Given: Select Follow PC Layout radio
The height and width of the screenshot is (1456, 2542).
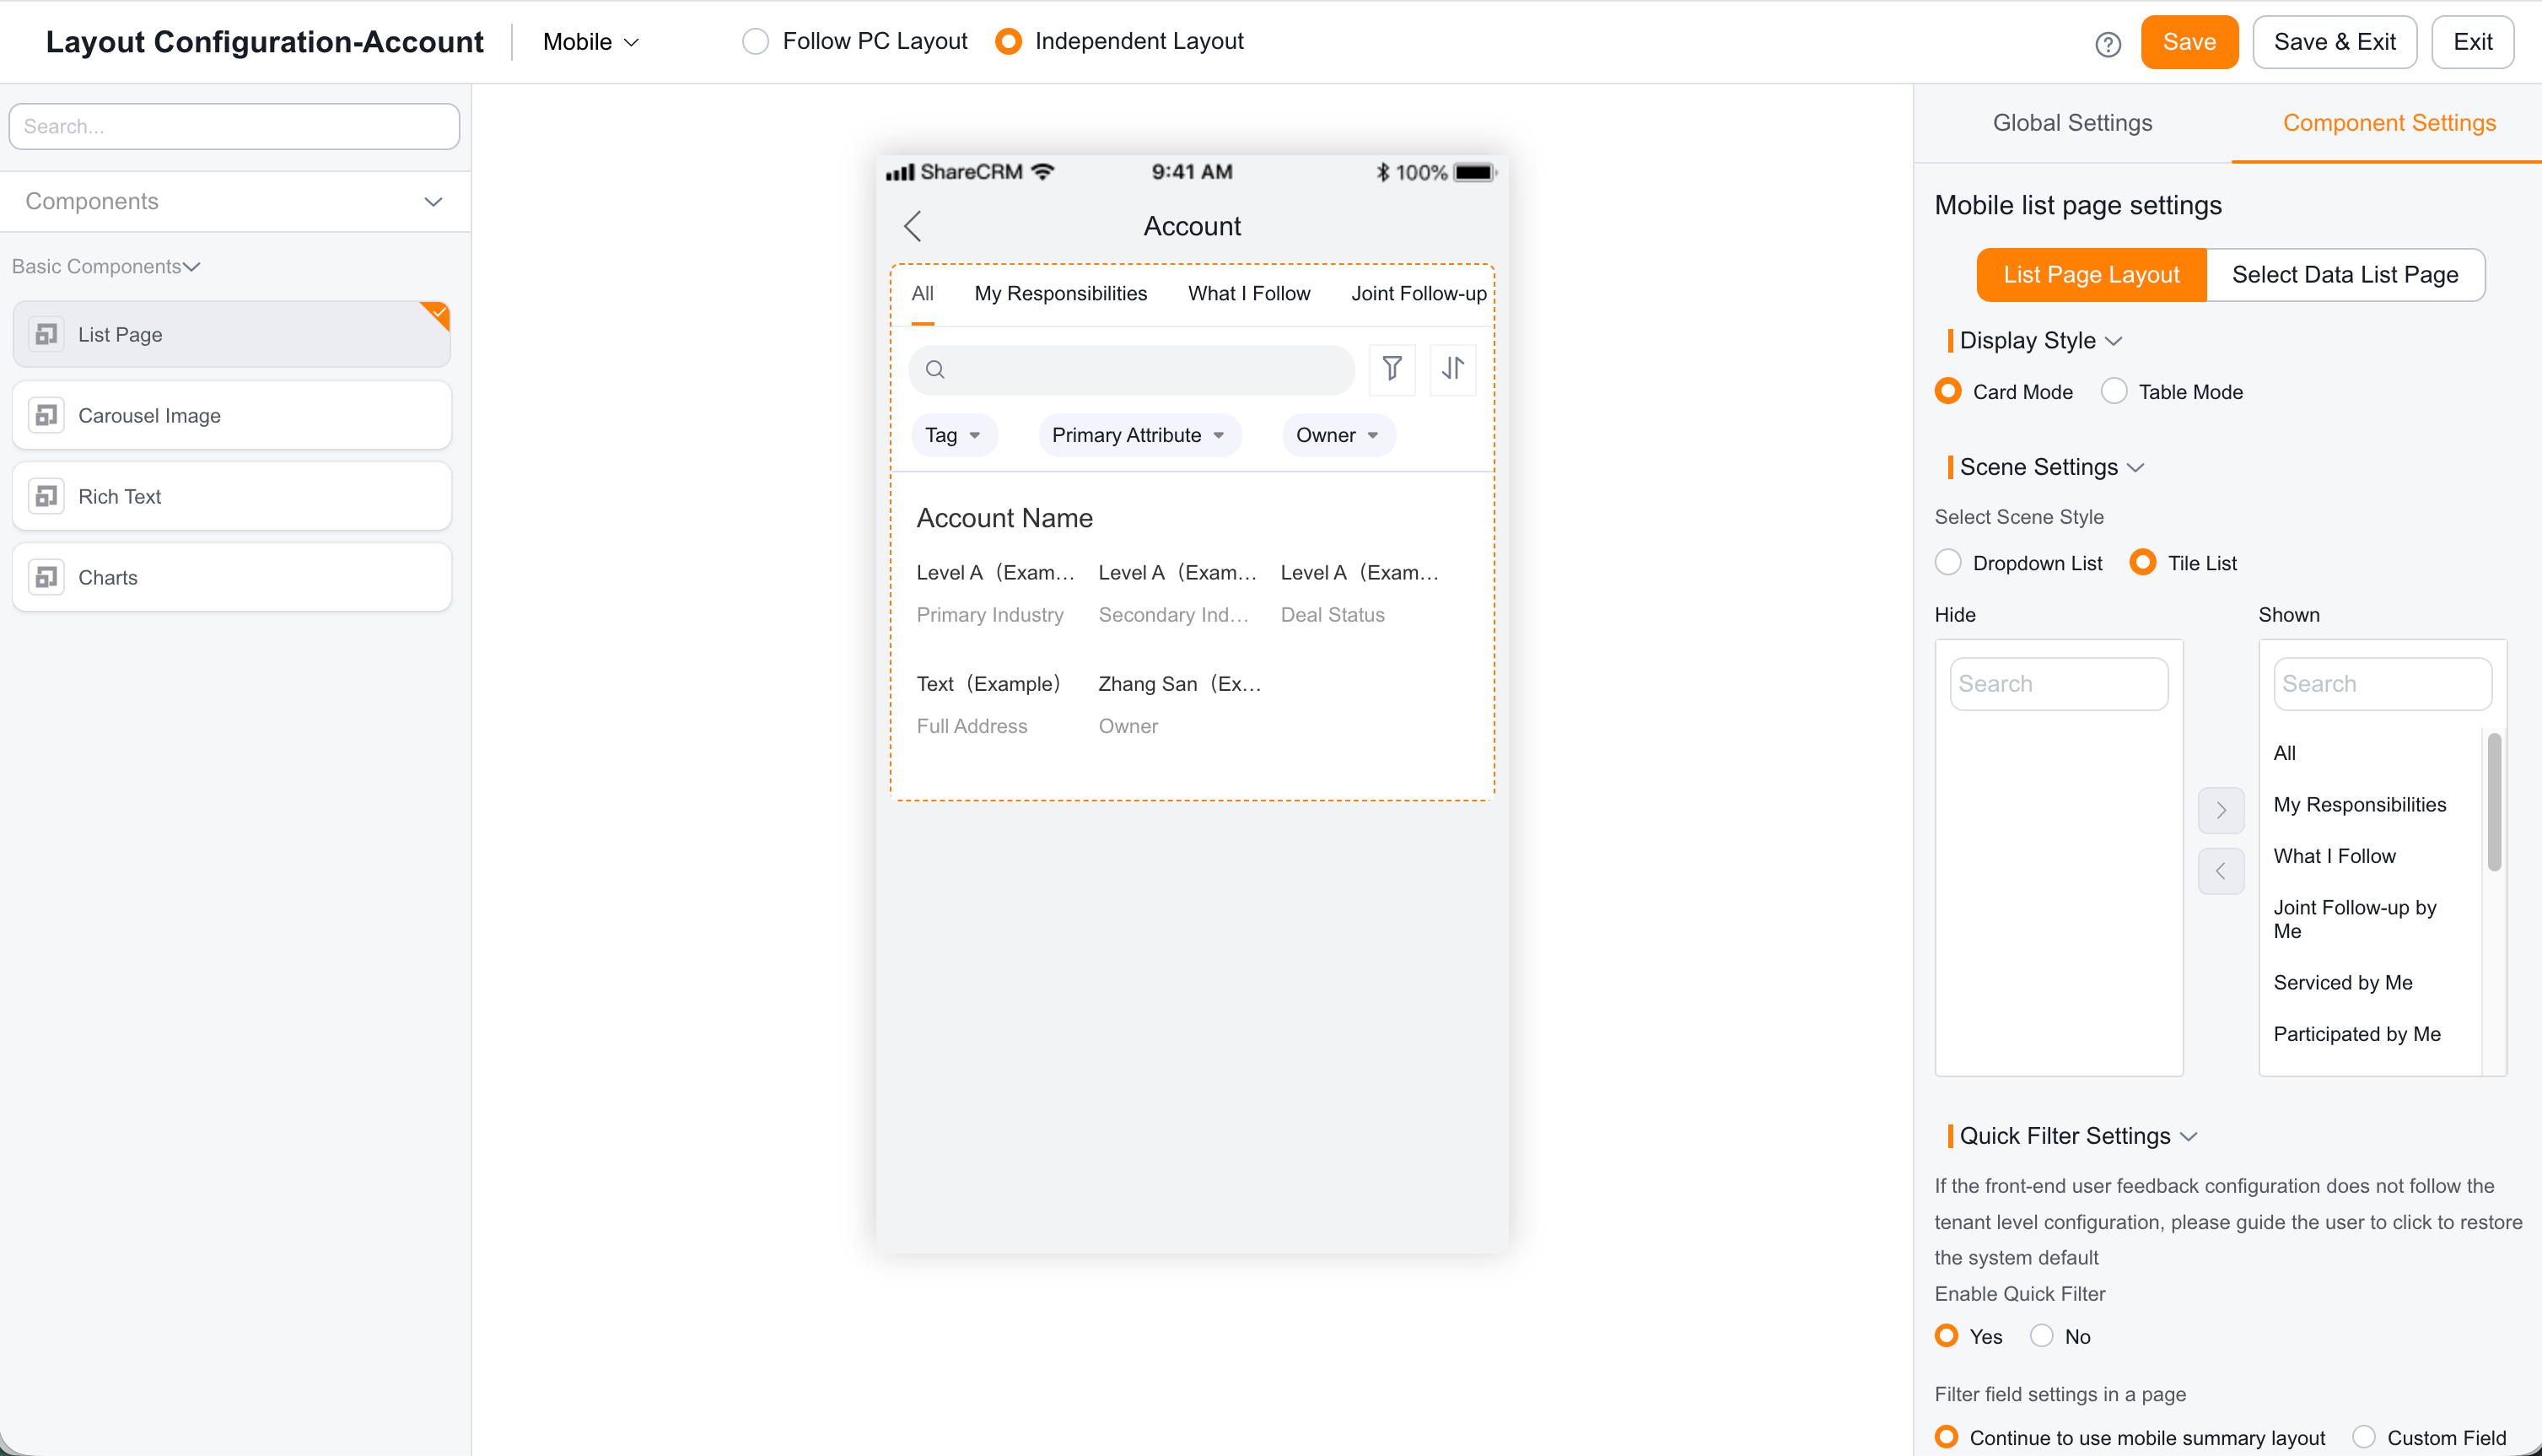Looking at the screenshot, I should pos(756,41).
